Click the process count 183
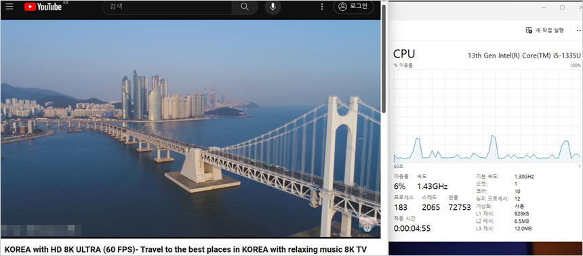 (401, 207)
